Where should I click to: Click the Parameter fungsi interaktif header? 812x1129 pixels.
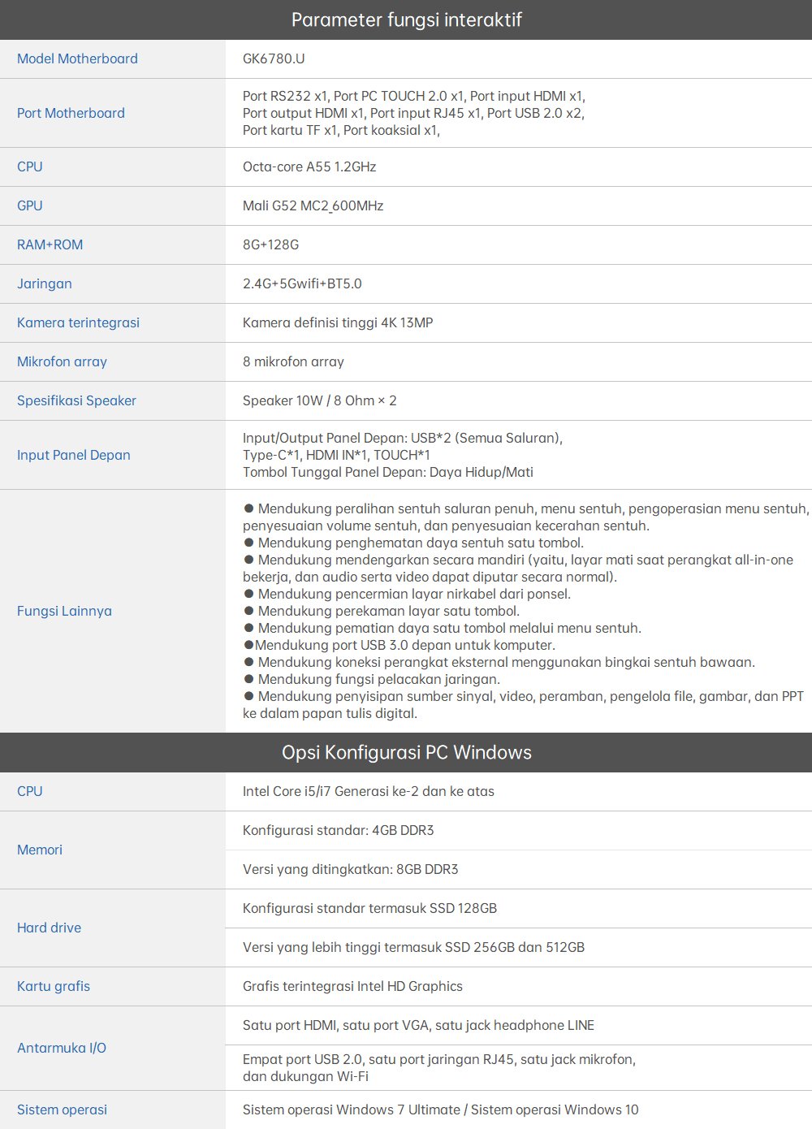tap(406, 19)
